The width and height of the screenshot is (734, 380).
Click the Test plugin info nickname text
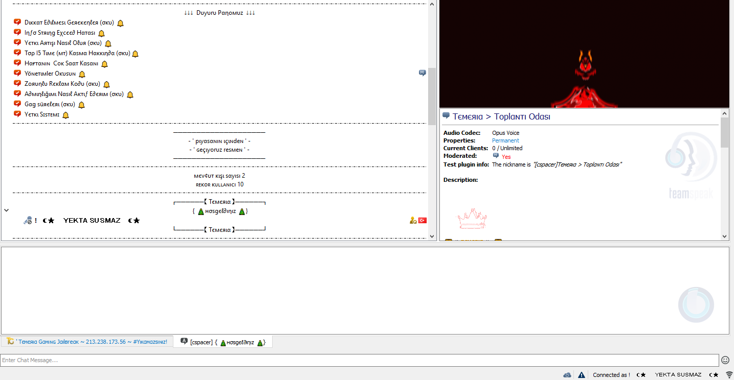tap(557, 164)
